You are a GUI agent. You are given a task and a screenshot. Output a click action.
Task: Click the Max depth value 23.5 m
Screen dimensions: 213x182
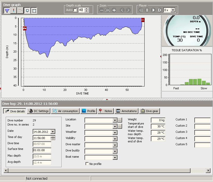(42, 156)
